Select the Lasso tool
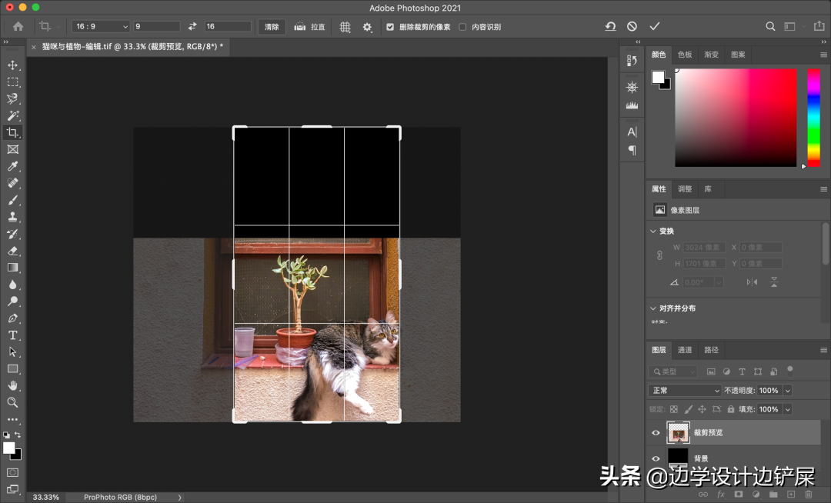This screenshot has height=503, width=831. [13, 99]
